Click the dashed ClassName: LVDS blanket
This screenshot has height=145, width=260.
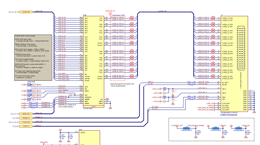(118, 48)
